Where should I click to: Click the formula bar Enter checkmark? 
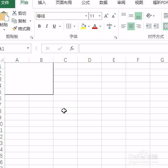[x=60, y=48]
